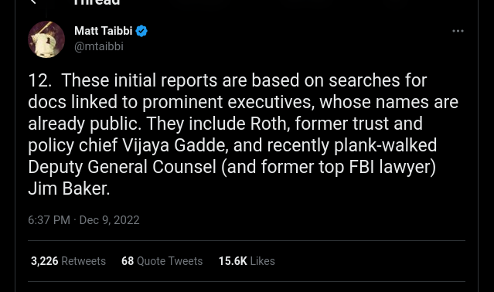Open the Matt Taibbi display name
Viewport: 494px width, 292px height.
tap(104, 31)
